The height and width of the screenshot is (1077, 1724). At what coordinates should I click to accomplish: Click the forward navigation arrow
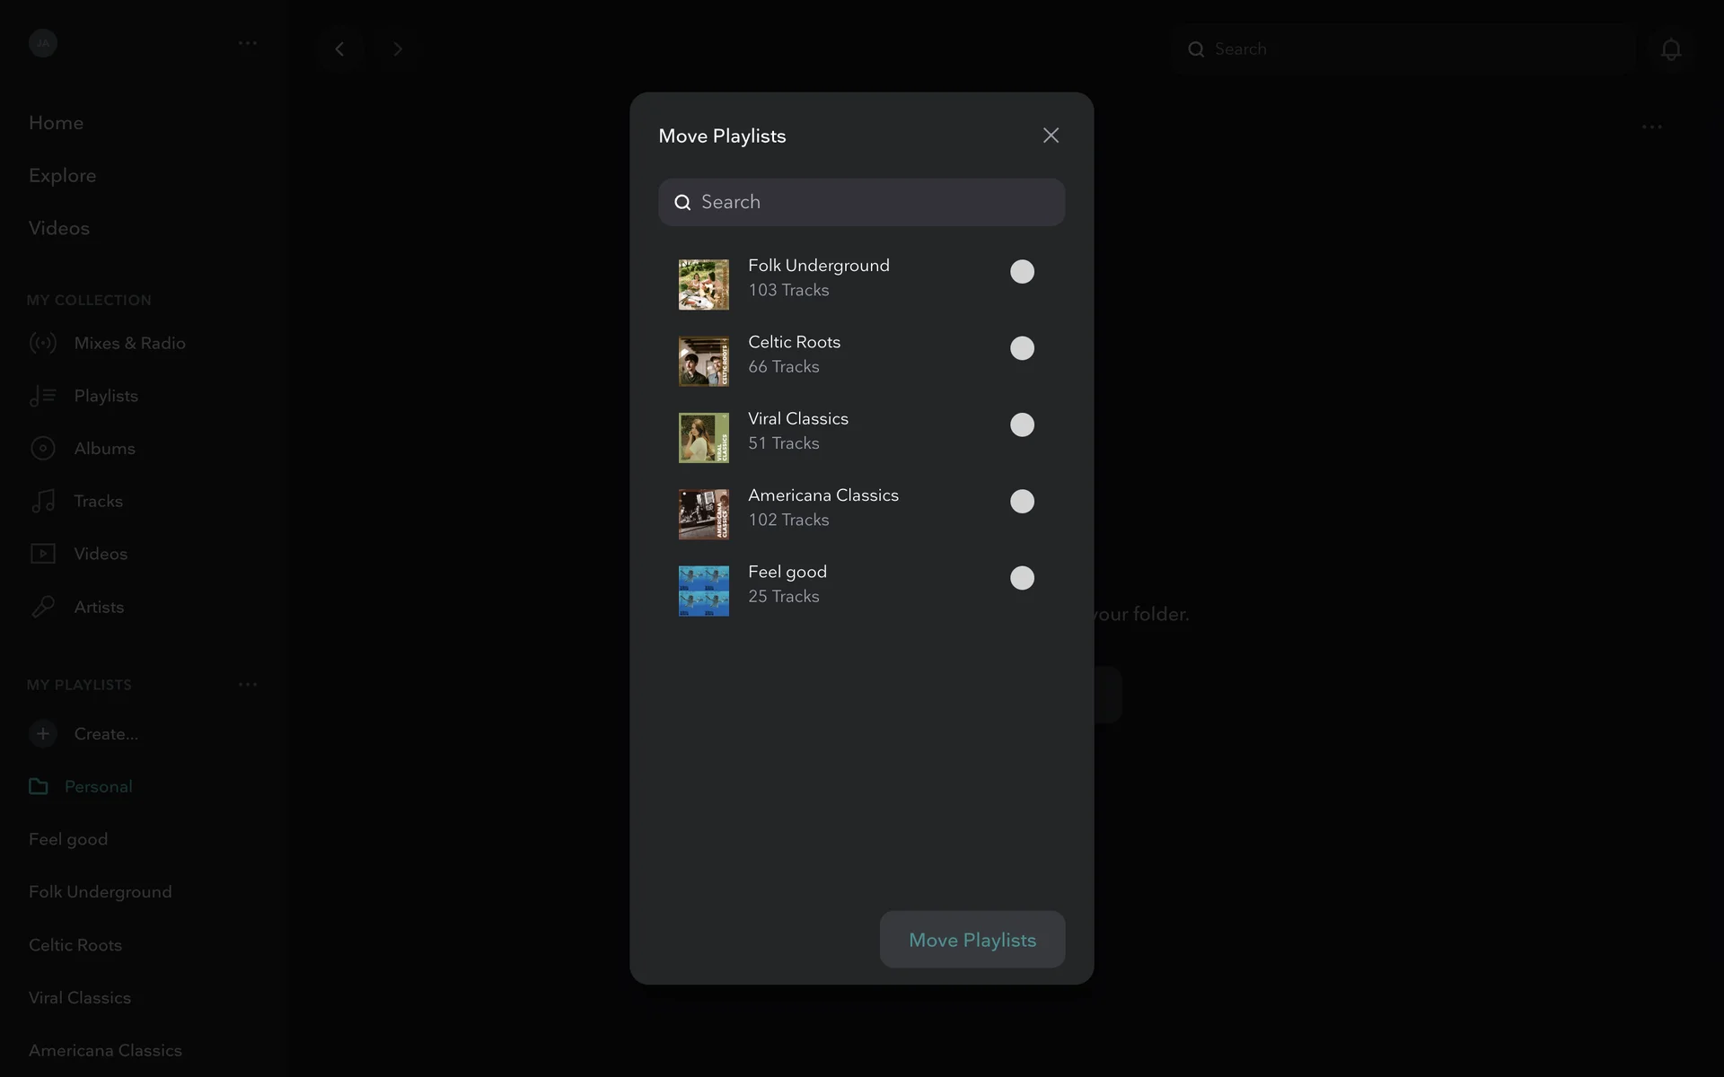(398, 49)
